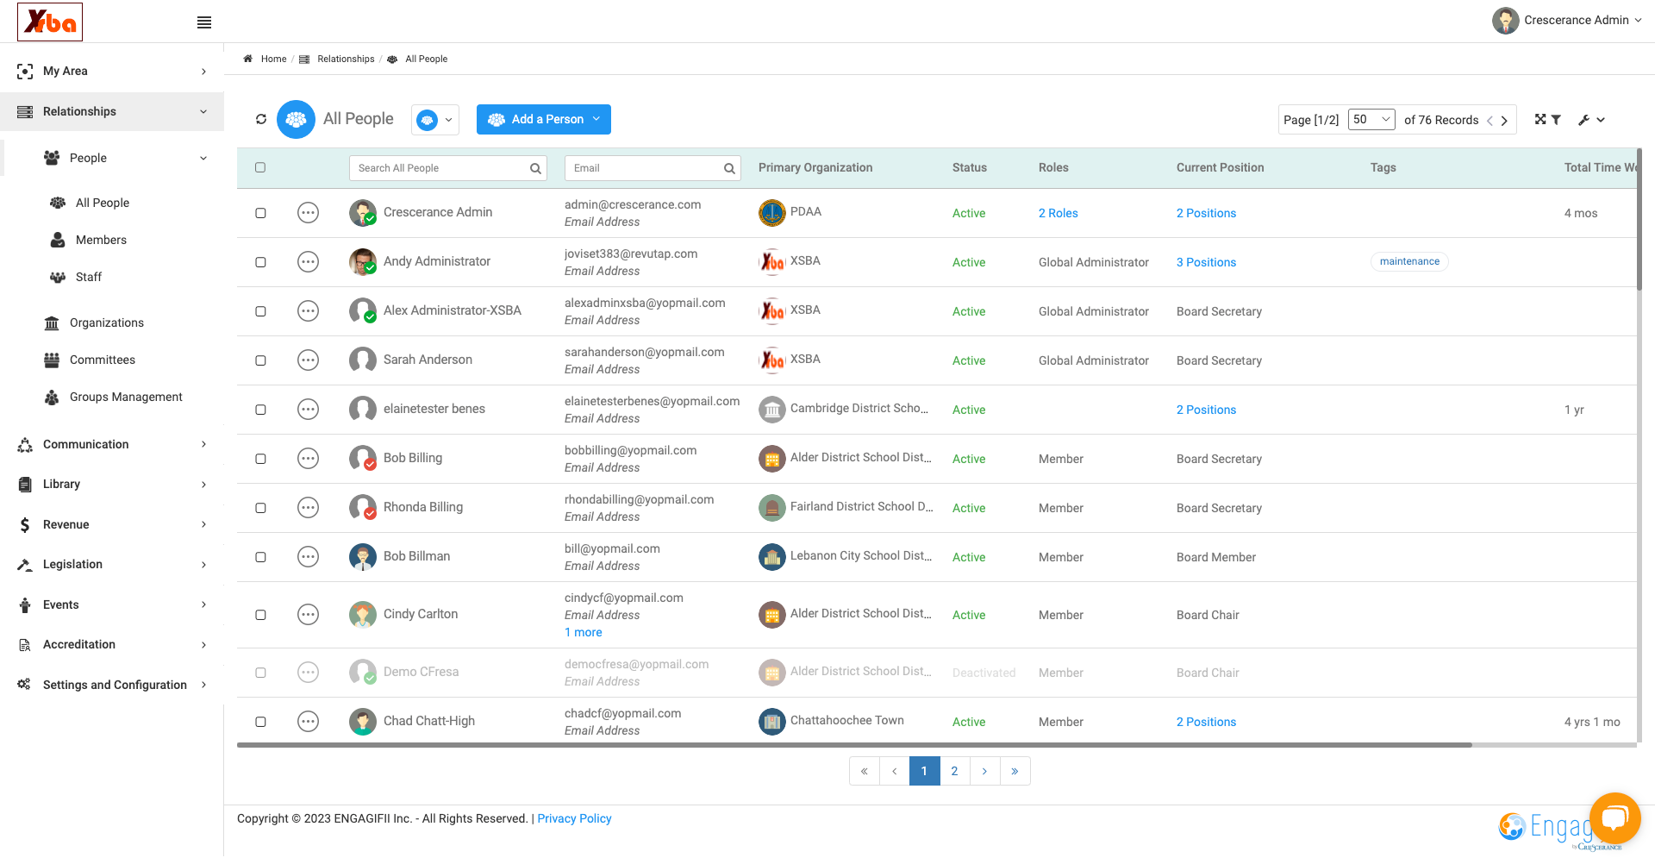This screenshot has height=858, width=1655.
Task: Check the Rhonda Billing row checkbox
Action: [260, 508]
